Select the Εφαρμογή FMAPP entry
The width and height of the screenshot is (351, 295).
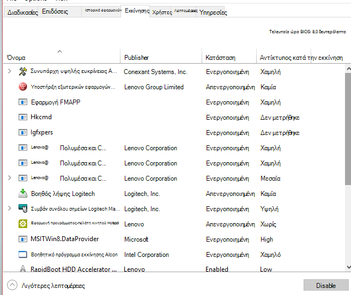click(56, 102)
